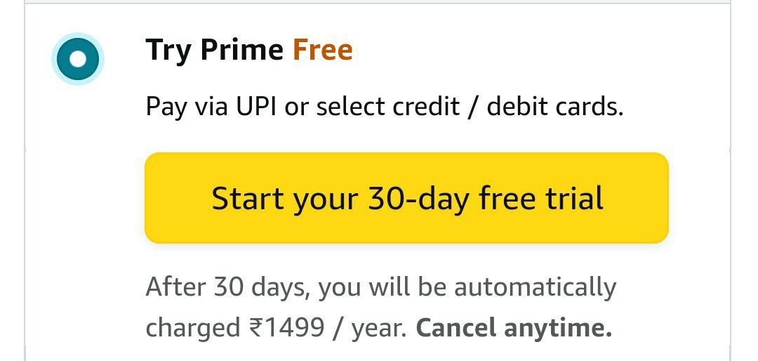Click the bold "Cancel anytime." text

coord(514,327)
